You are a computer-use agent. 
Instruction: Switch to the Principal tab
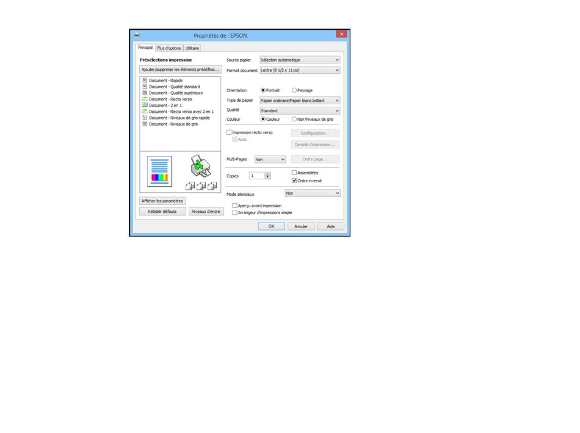145,48
